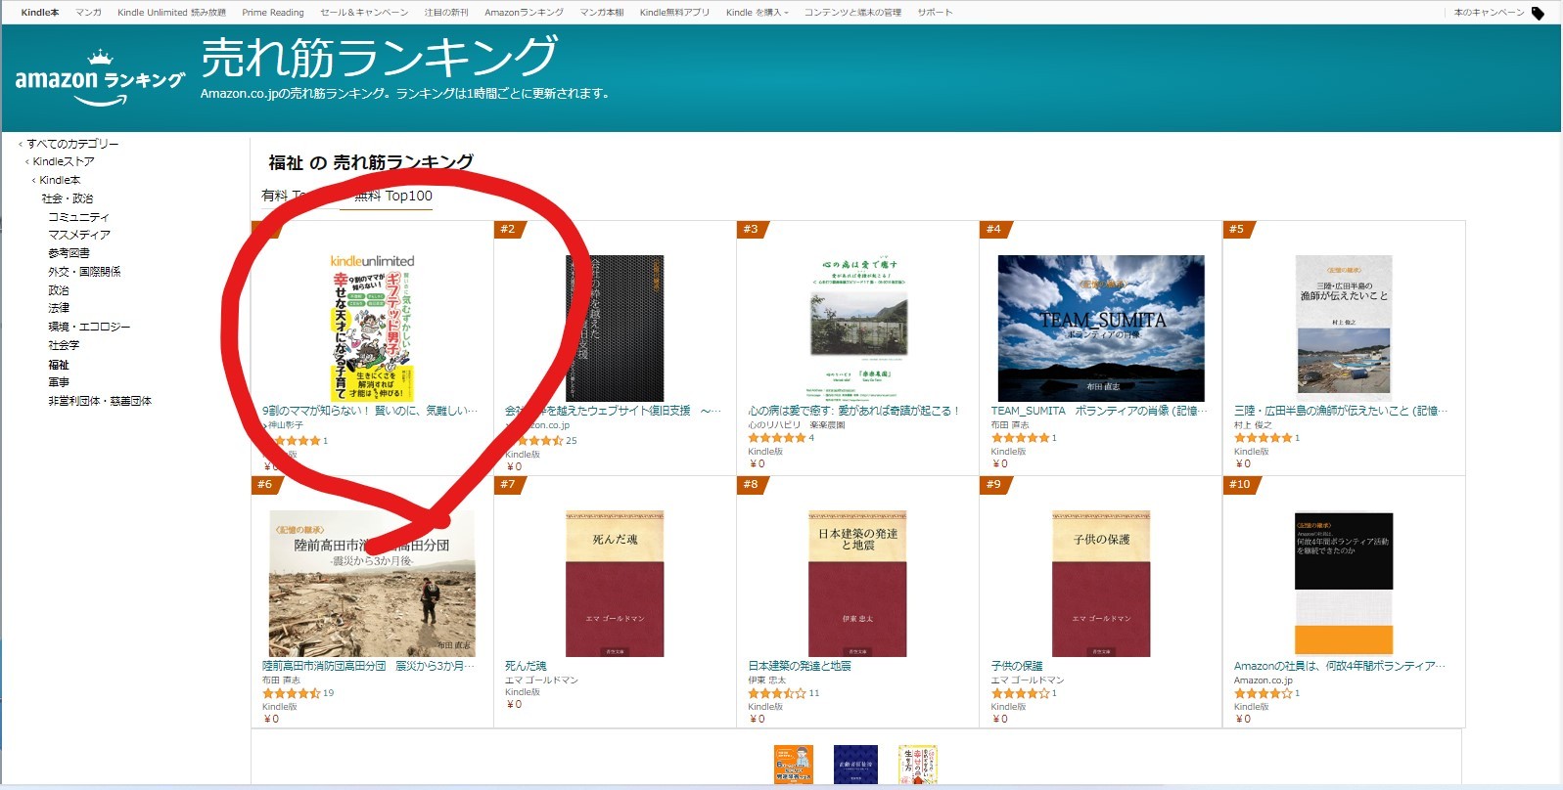The height and width of the screenshot is (790, 1563).
Task: Open the star rating of 陸前高田市消防団高田分団
Action: pyautogui.click(x=291, y=693)
